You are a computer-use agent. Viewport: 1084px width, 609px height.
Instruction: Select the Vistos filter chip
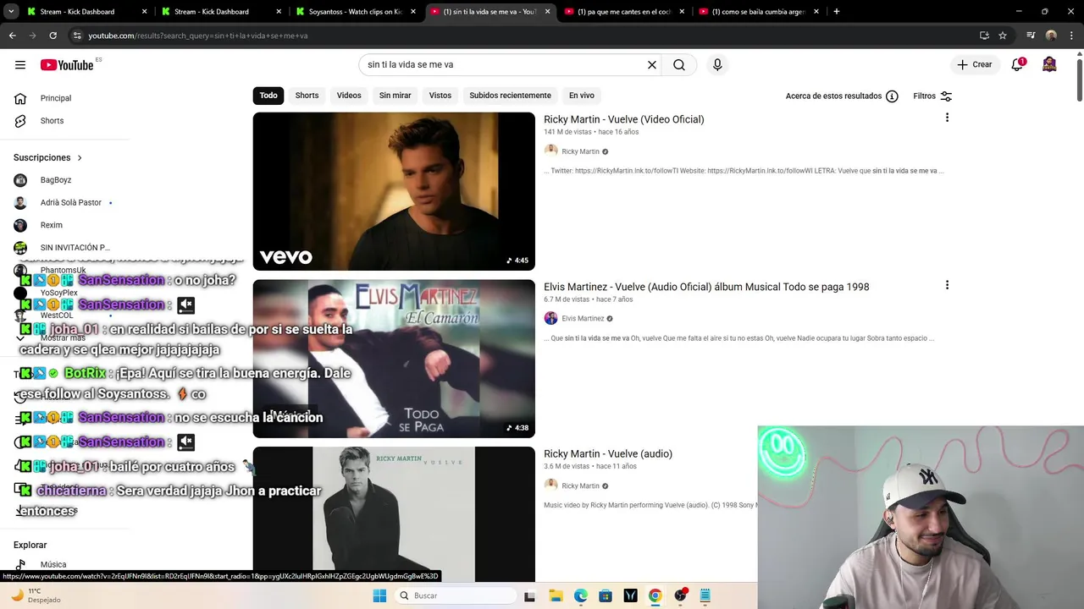[x=440, y=96]
